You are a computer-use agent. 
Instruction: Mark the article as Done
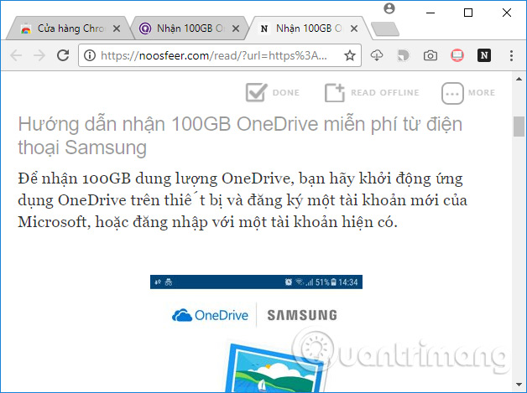tap(273, 92)
